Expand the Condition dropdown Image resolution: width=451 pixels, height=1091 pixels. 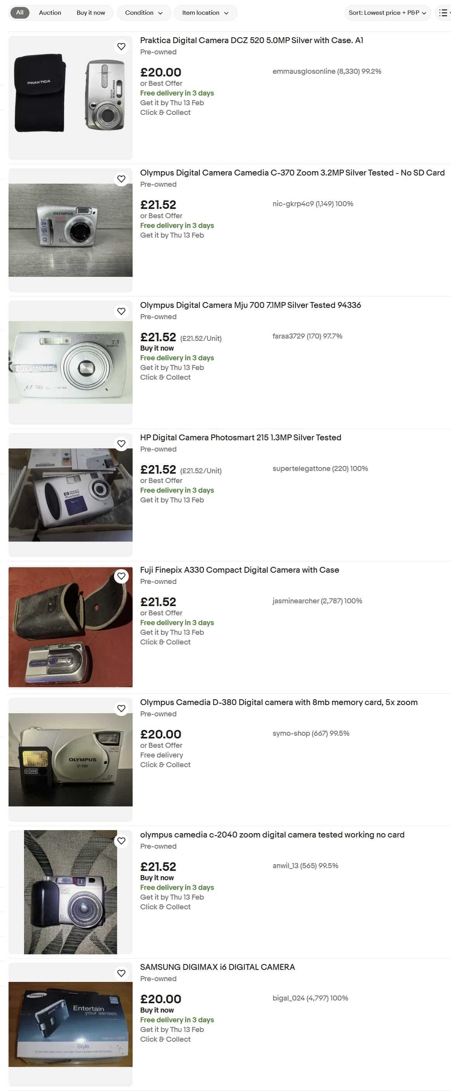(144, 13)
